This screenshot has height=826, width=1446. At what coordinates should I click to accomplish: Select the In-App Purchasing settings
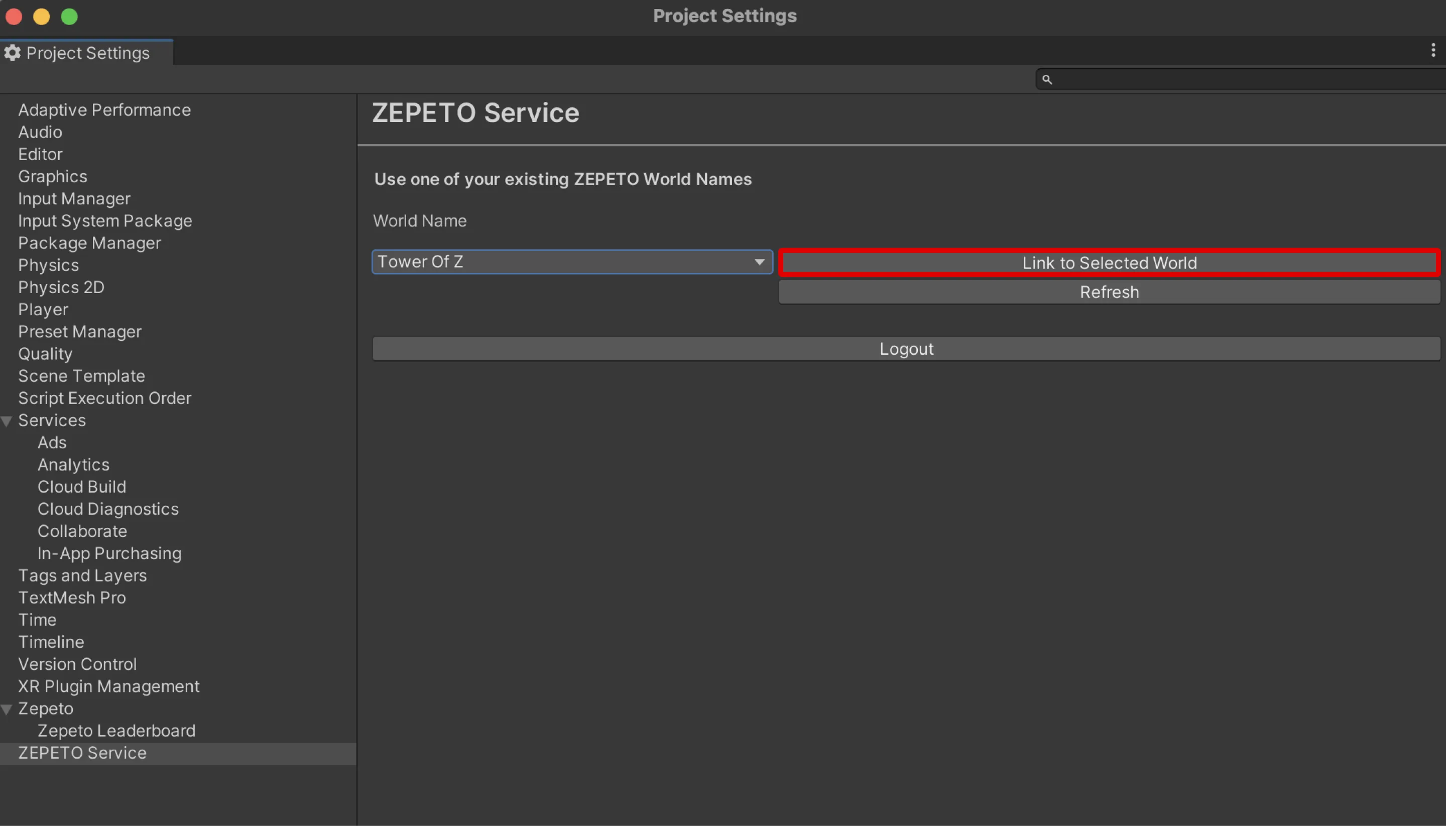(x=109, y=552)
